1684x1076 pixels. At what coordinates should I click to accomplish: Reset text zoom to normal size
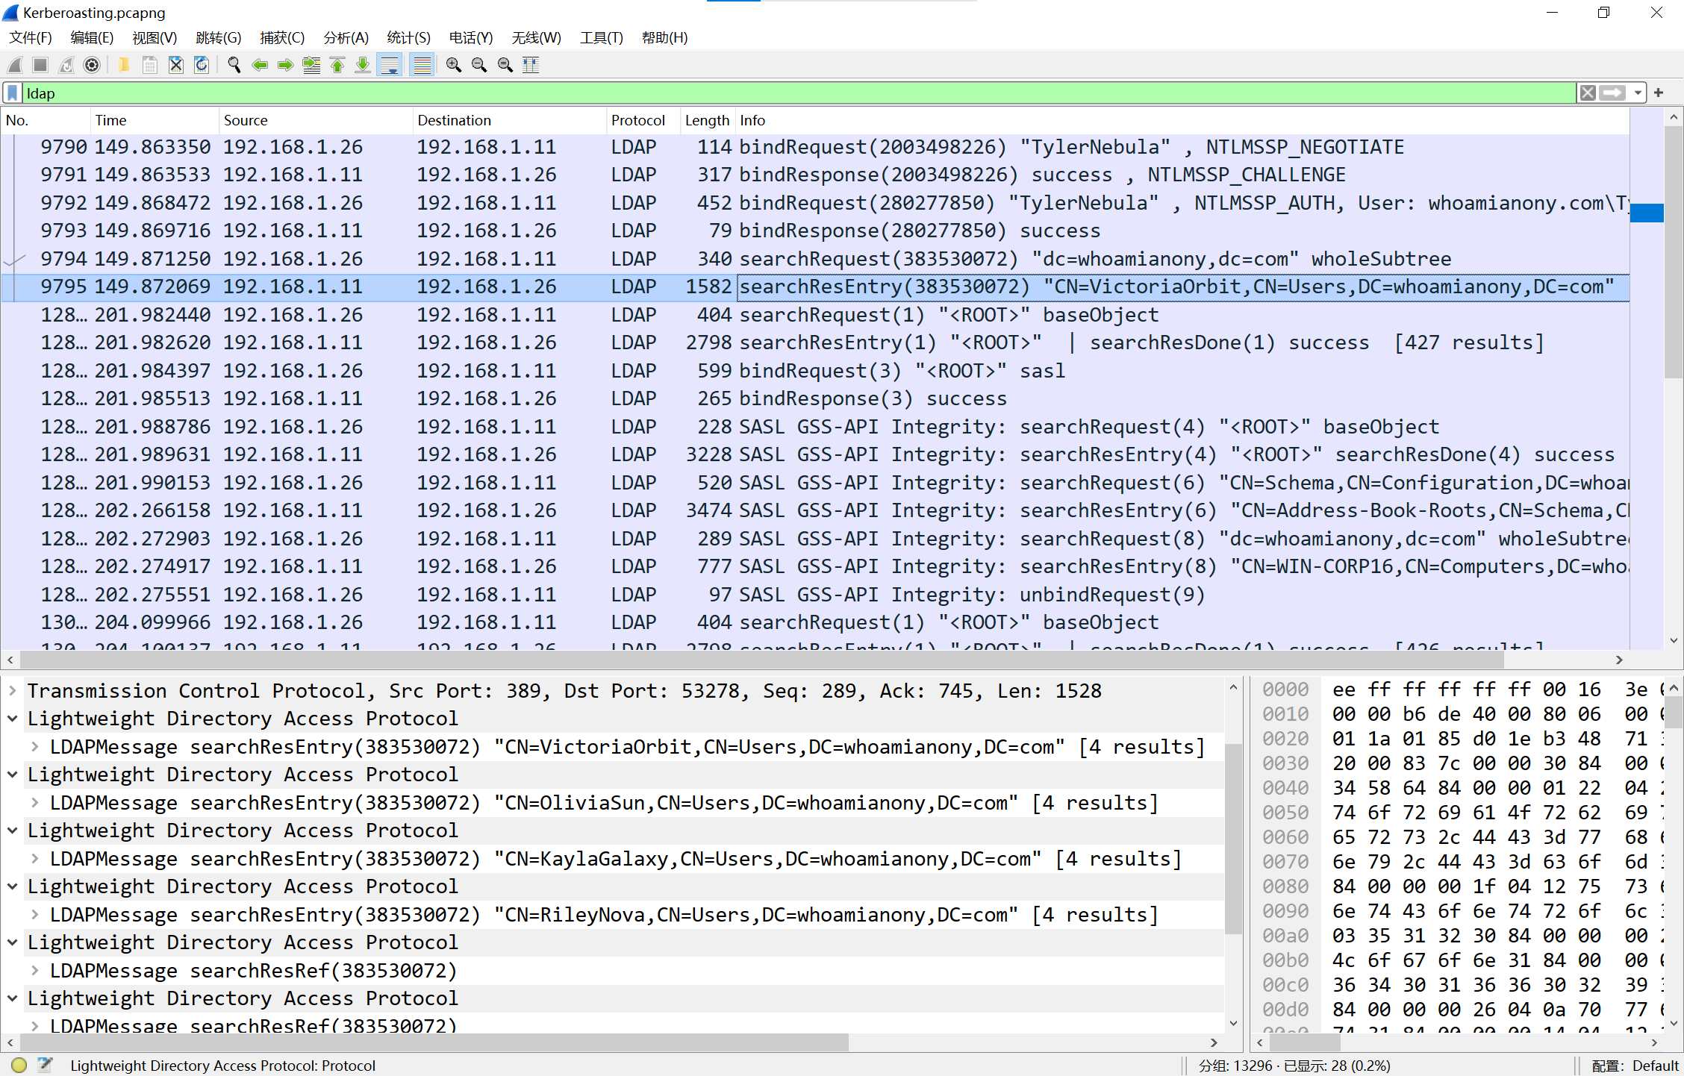tap(505, 65)
